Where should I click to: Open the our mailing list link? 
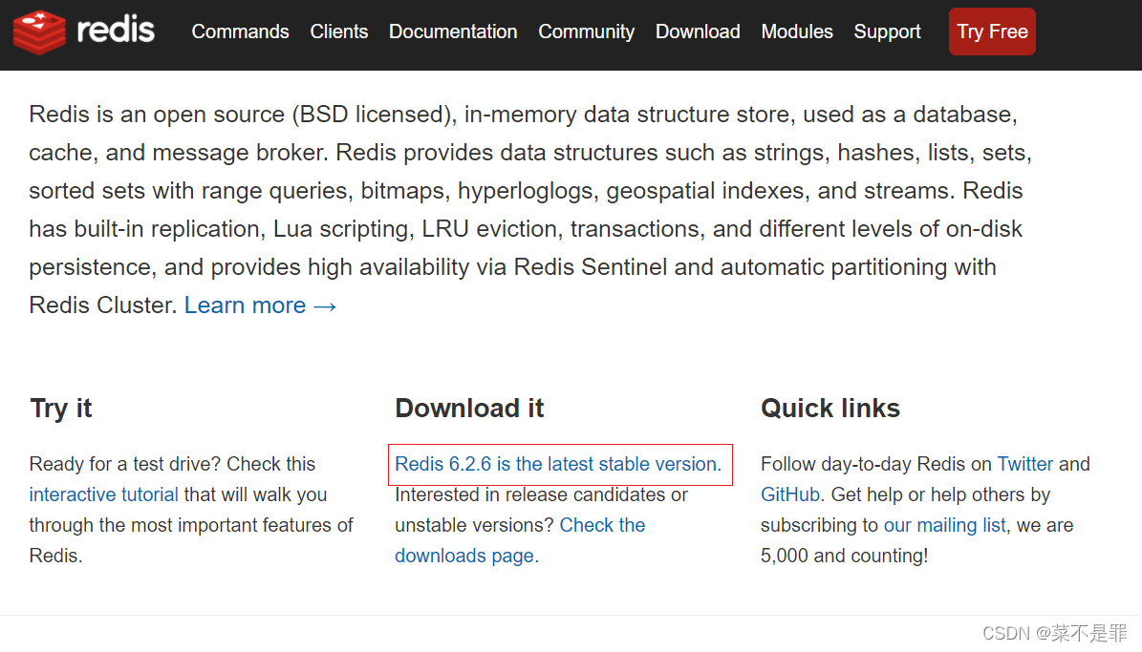pyautogui.click(x=944, y=525)
